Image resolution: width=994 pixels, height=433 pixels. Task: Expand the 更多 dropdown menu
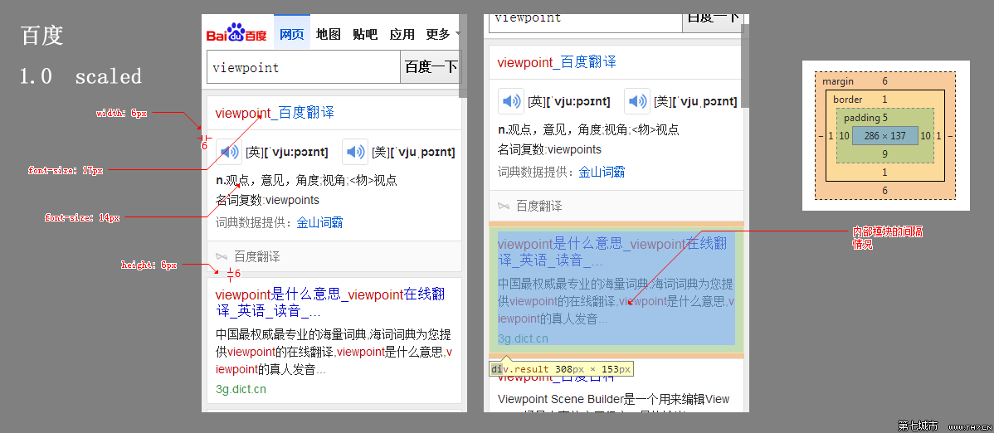(442, 34)
